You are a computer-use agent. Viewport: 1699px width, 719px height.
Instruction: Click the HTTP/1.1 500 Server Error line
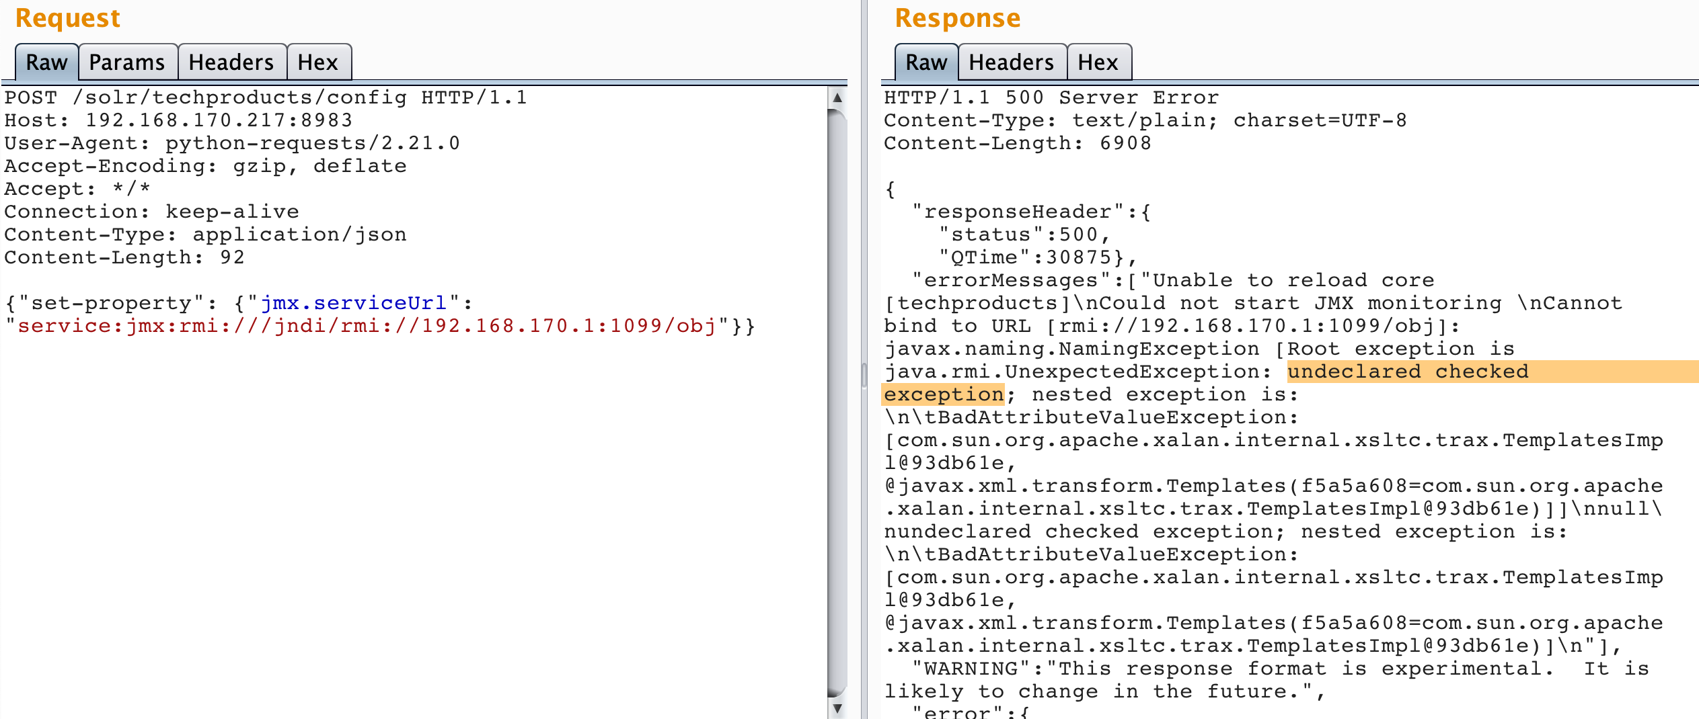point(1051,97)
